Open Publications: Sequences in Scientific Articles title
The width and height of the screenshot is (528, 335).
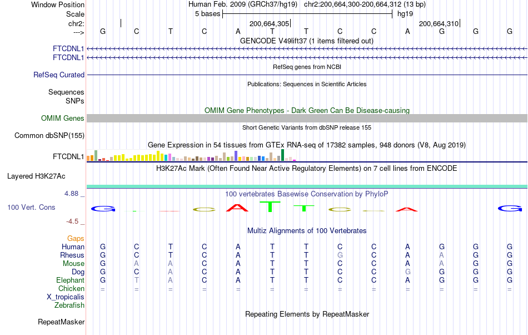pyautogui.click(x=307, y=84)
